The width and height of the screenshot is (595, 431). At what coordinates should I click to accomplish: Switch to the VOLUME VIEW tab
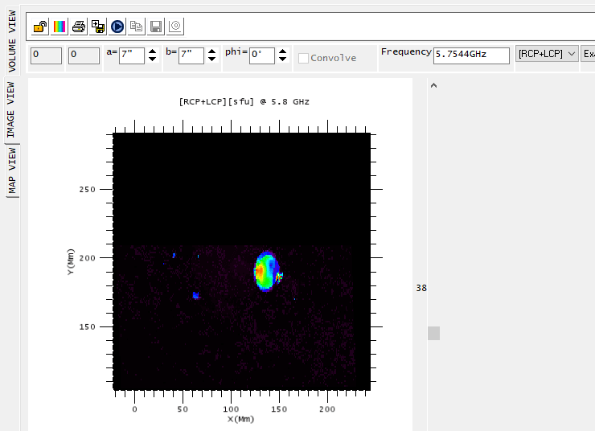12,41
